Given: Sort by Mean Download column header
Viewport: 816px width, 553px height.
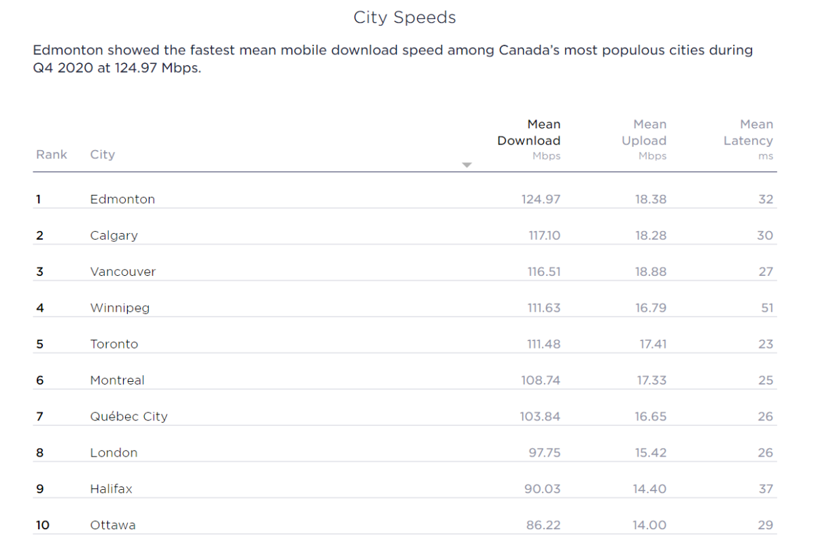Looking at the screenshot, I should pyautogui.click(x=529, y=140).
